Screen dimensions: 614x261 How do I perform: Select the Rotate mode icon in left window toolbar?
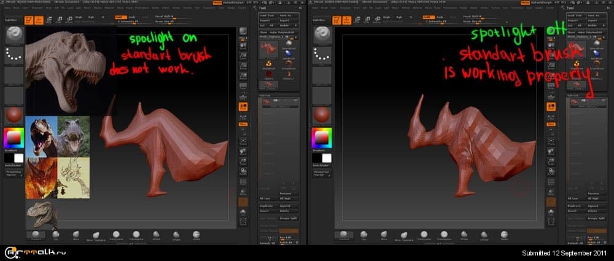tap(69, 20)
